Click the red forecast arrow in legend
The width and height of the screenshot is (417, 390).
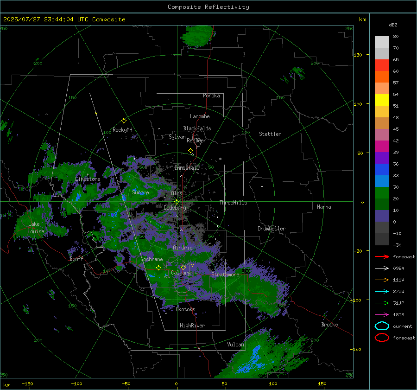tap(382, 256)
